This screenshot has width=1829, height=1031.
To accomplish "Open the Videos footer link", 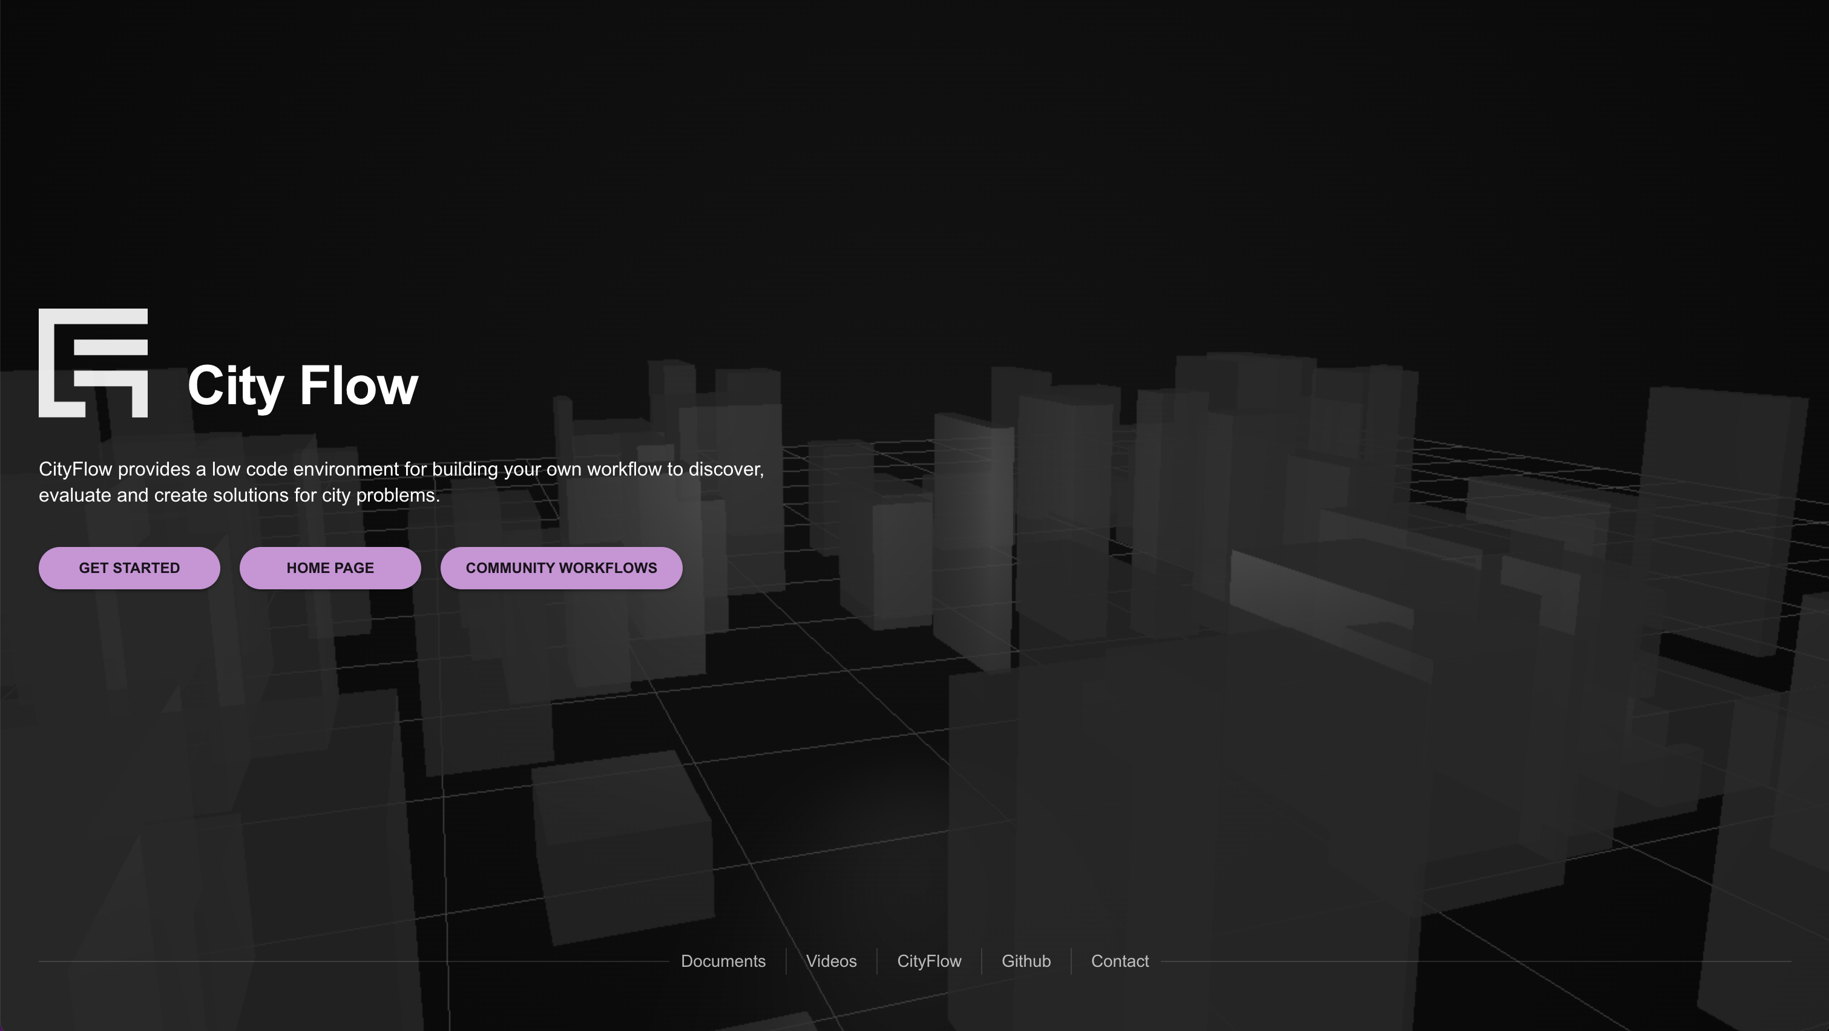I will tap(832, 961).
